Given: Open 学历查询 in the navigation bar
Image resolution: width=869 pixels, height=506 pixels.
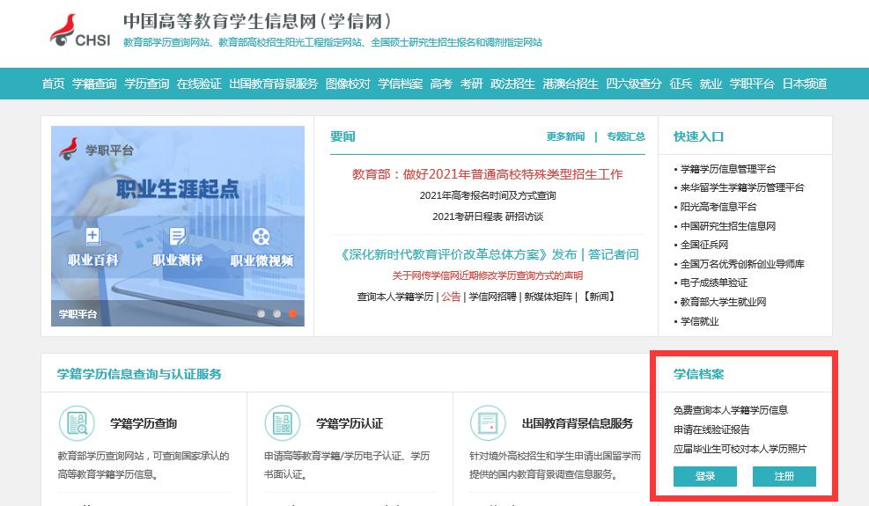Looking at the screenshot, I should click(x=147, y=84).
